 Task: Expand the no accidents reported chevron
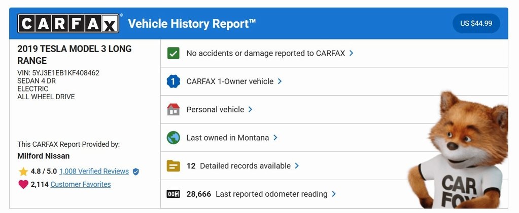pyautogui.click(x=351, y=53)
